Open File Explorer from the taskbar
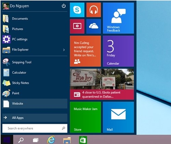This screenshot has height=144, width=171. point(67,140)
